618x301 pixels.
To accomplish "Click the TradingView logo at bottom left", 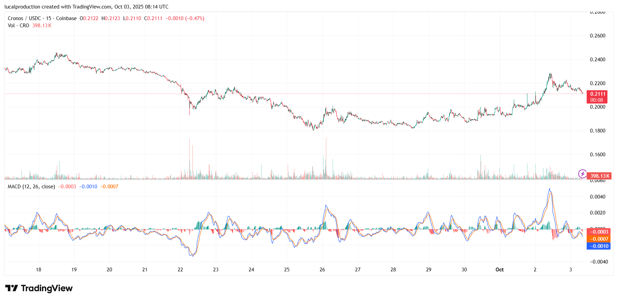I will click(39, 288).
